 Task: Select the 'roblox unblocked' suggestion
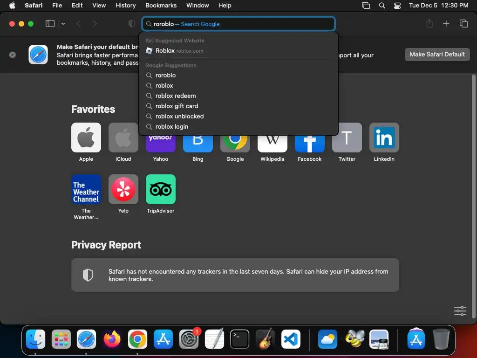point(238,116)
